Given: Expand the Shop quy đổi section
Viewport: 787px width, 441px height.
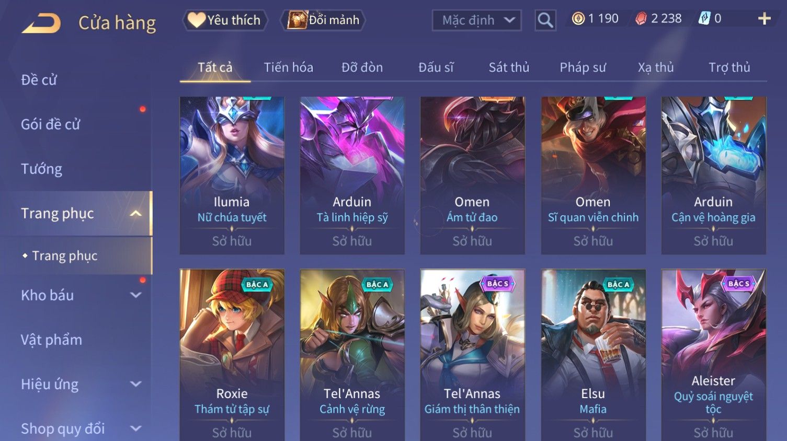Looking at the screenshot, I should [x=135, y=428].
